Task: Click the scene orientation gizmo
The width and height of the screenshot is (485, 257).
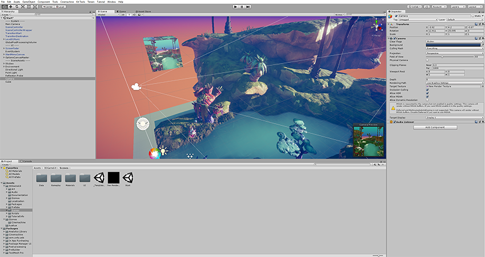Action: click(376, 26)
